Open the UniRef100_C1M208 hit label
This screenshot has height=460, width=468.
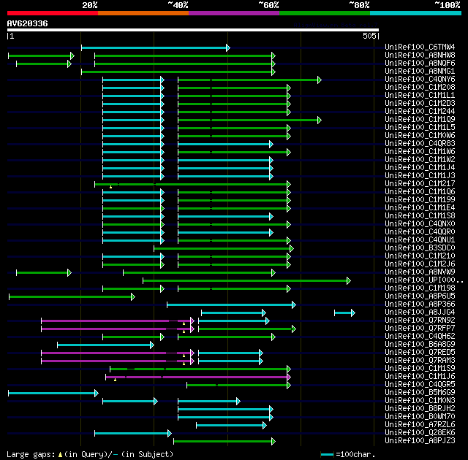pyautogui.click(x=420, y=88)
